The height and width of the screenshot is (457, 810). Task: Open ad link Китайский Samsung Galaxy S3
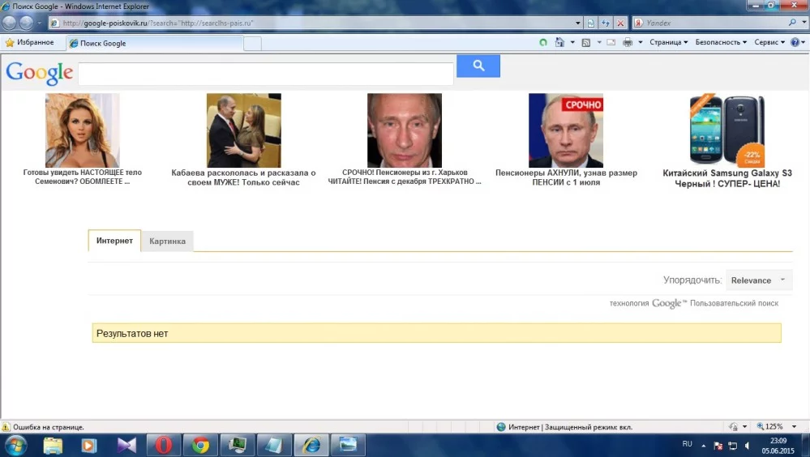click(x=727, y=178)
